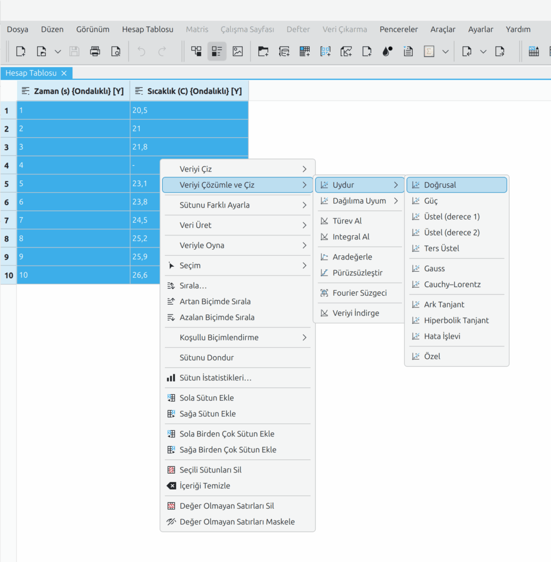The height and width of the screenshot is (562, 551).
Task: Click the printer icon in the toolbar
Action: tap(95, 51)
